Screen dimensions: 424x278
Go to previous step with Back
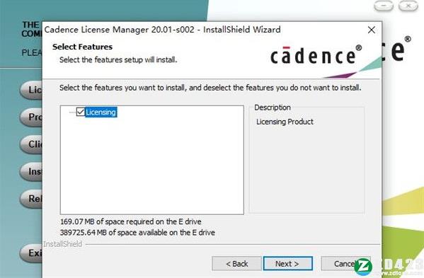236,263
